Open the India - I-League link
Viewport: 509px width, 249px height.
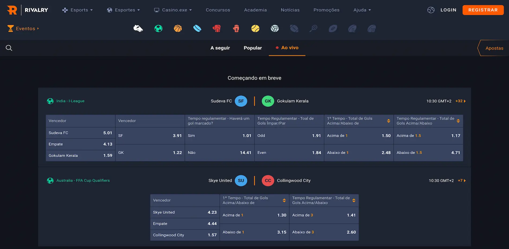(70, 101)
